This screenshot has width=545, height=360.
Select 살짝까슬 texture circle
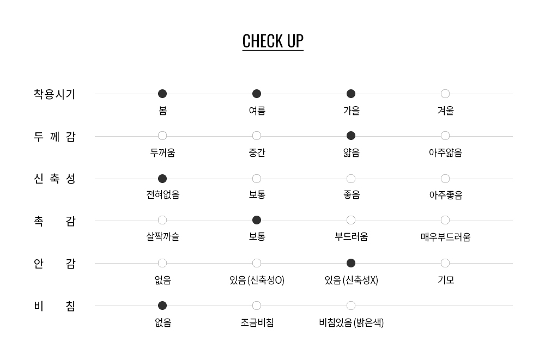point(162,221)
